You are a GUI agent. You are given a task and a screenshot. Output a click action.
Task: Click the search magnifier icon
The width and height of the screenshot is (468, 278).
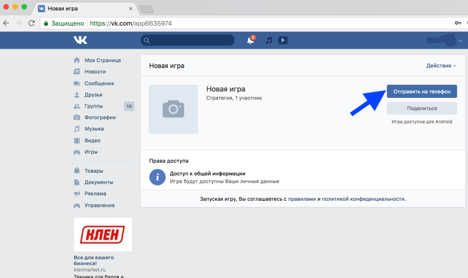147,40
